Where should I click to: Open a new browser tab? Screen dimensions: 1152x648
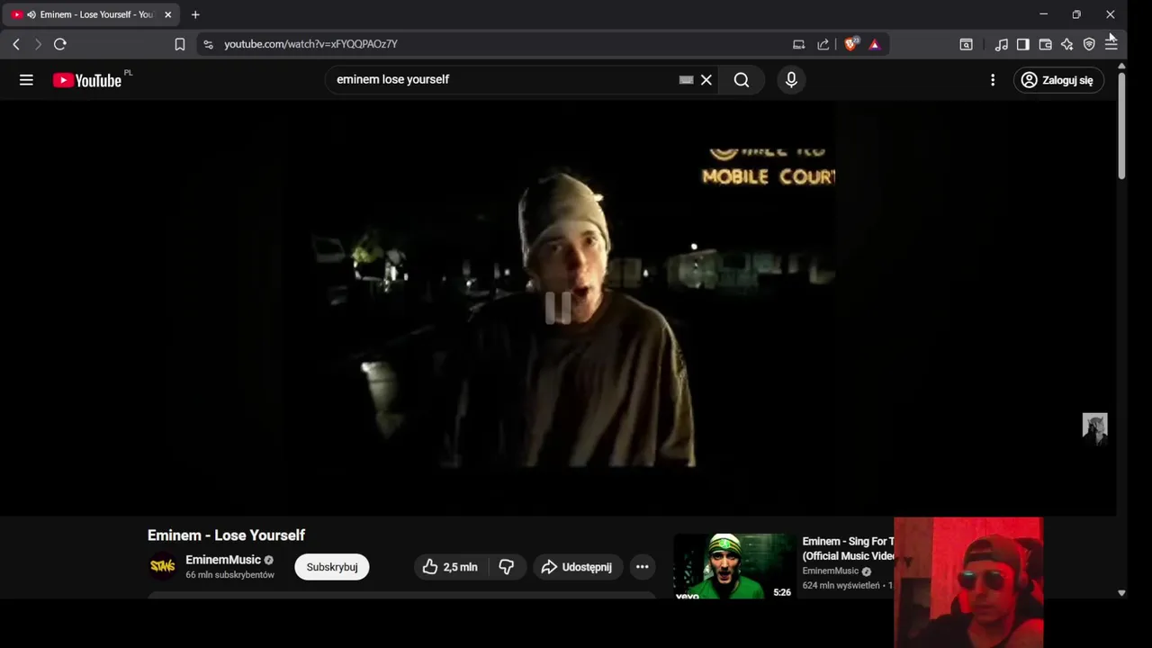pyautogui.click(x=195, y=14)
